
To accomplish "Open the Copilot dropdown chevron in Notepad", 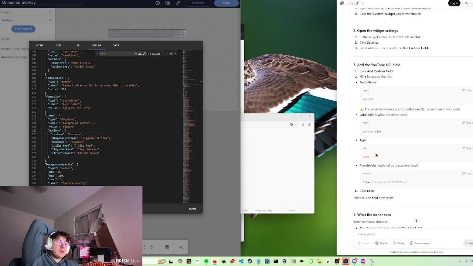I will 296,125.
